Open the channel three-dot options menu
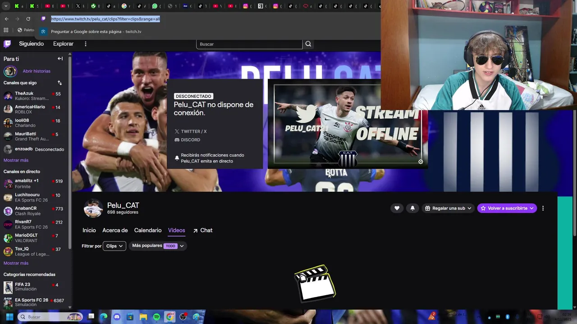 [x=543, y=208]
